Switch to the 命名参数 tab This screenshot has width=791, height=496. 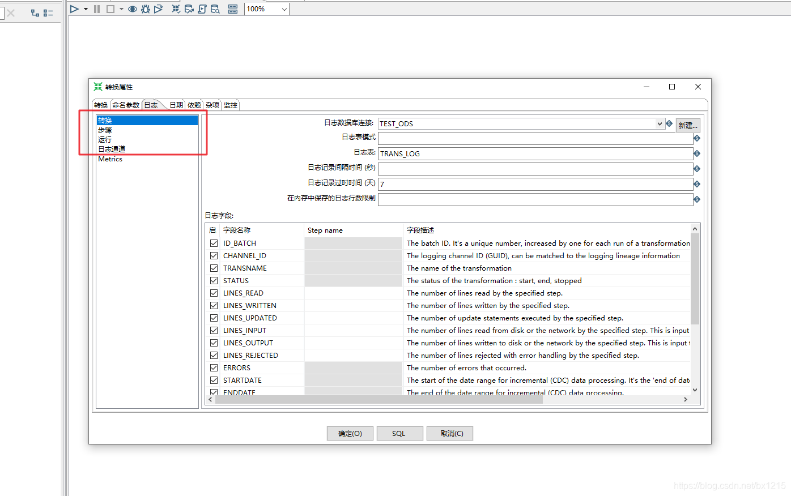coord(126,105)
